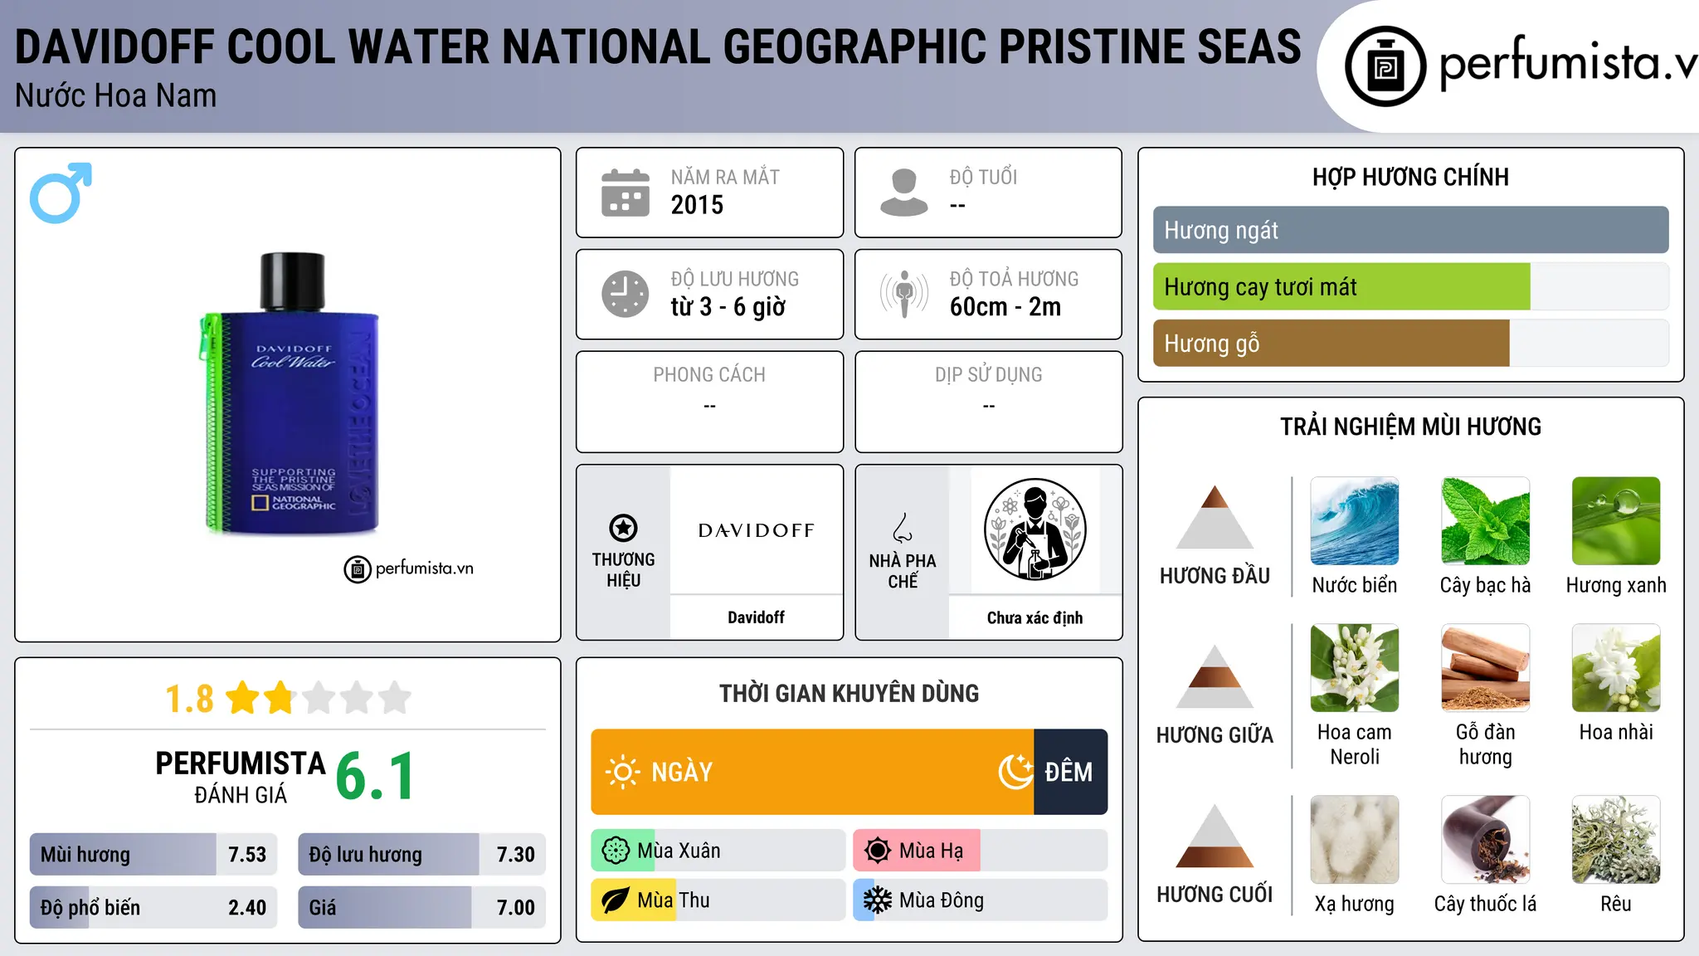Click the perfumista.v header site name
Viewport: 1699px width, 956px height.
point(1569,65)
